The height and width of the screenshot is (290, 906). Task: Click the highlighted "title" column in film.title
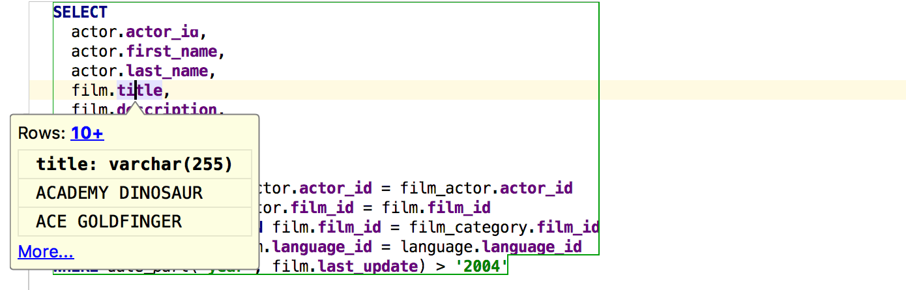click(x=139, y=90)
